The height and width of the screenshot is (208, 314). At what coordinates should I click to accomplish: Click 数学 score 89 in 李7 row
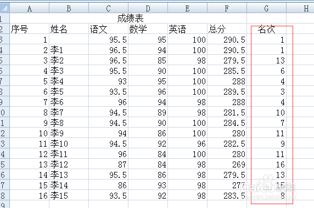[148, 112]
